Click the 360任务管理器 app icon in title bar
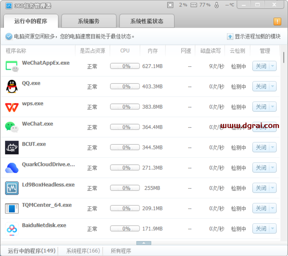Screen dimensions: 288x256 pyautogui.click(x=8, y=6)
